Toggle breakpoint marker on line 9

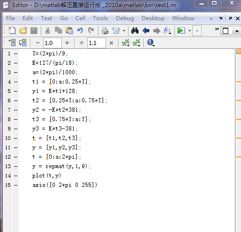click(x=15, y=129)
